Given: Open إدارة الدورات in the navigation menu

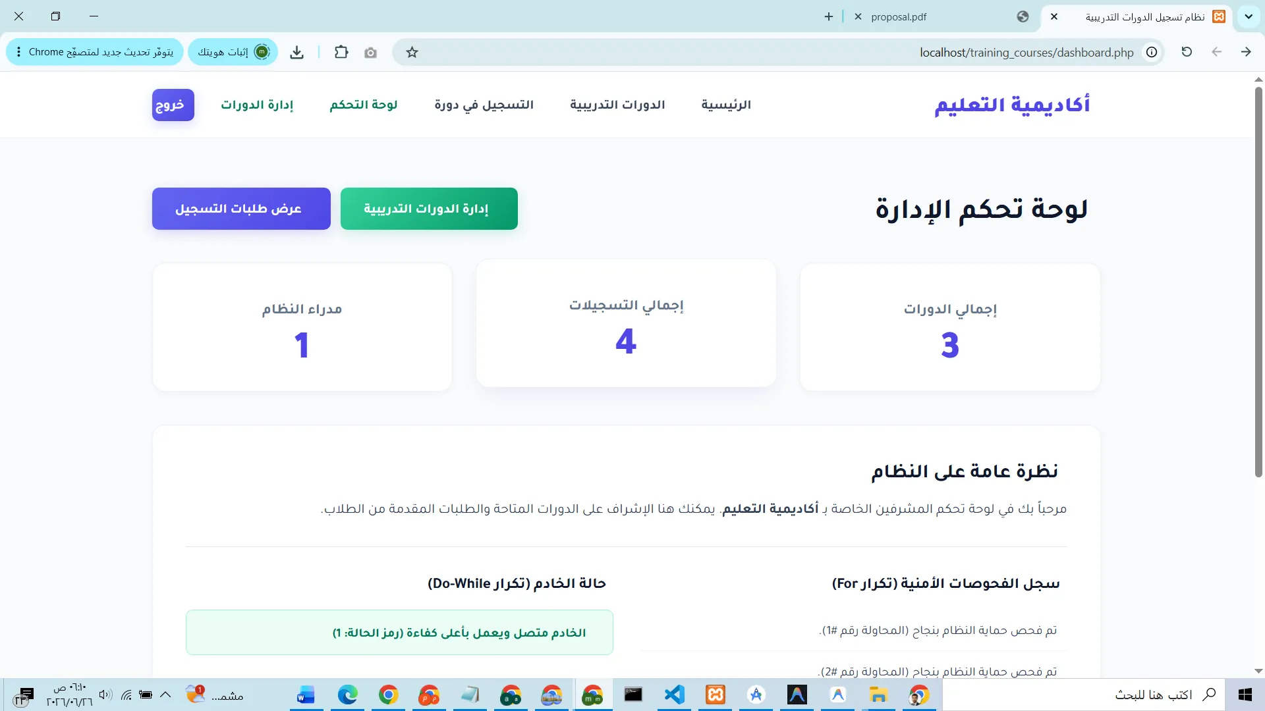Looking at the screenshot, I should [x=257, y=105].
